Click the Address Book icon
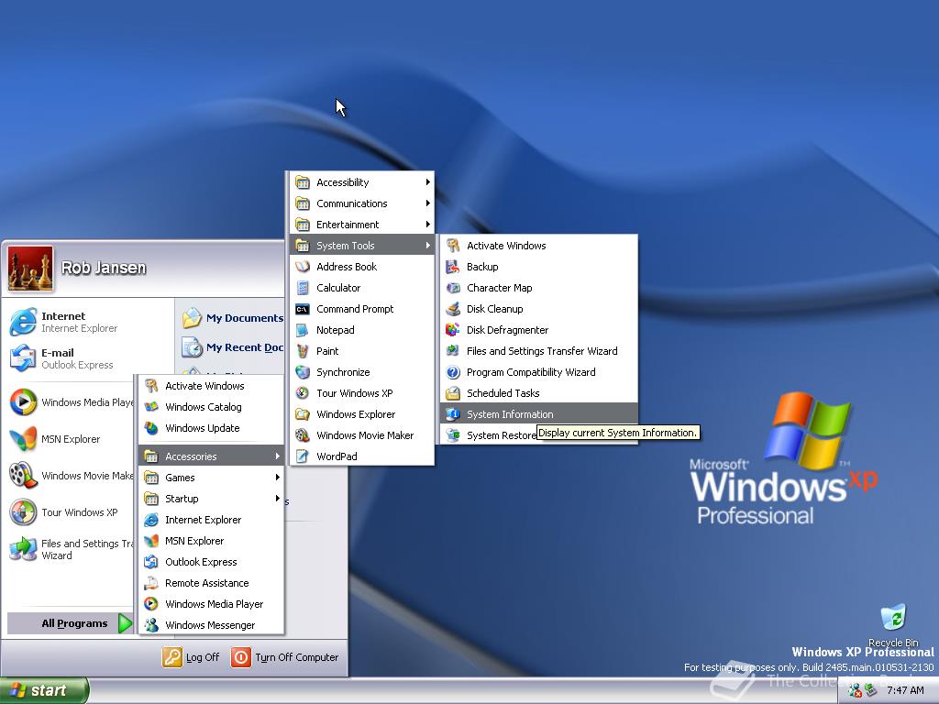 click(x=303, y=267)
